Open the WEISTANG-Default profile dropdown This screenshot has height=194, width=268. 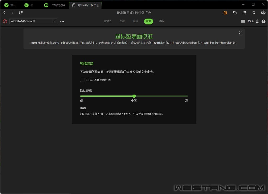click(33, 21)
